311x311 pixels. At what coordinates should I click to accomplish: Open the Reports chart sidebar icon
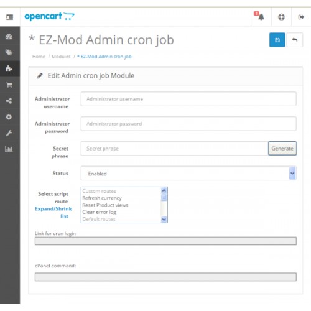click(9, 149)
